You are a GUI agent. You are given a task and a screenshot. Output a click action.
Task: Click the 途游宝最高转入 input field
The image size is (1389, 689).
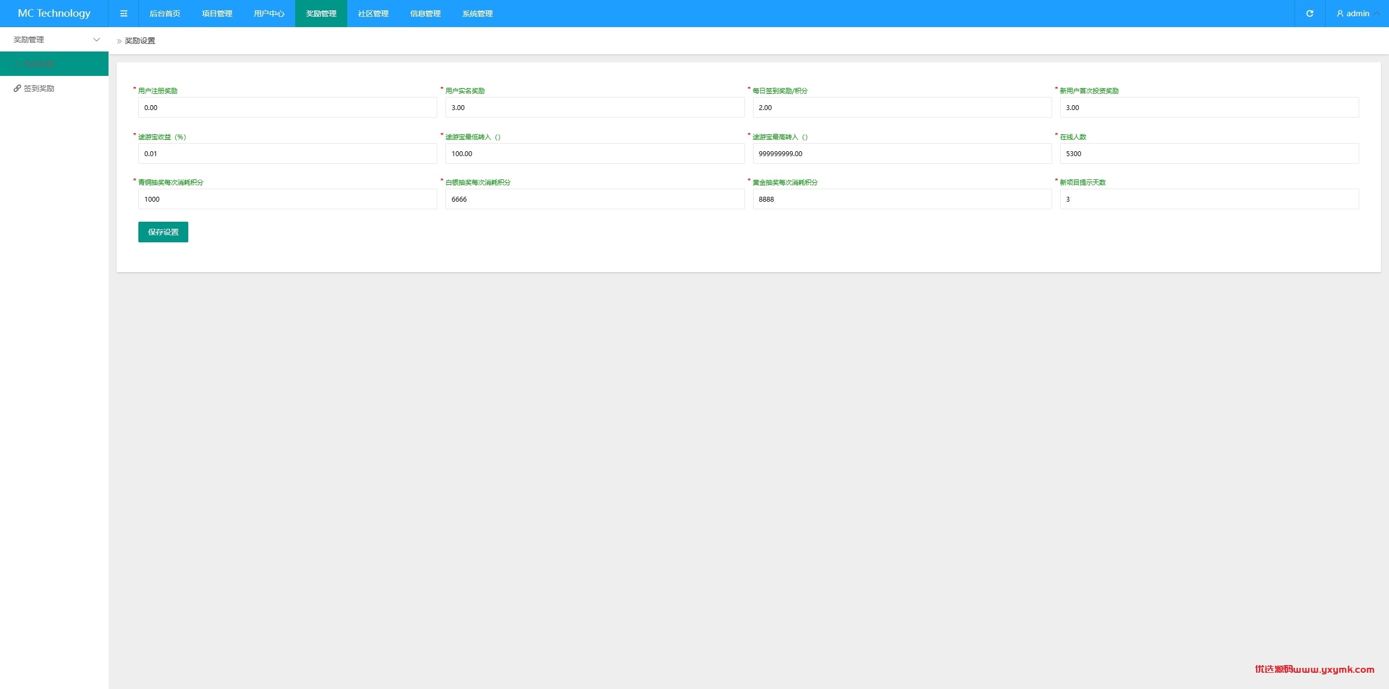tap(902, 153)
